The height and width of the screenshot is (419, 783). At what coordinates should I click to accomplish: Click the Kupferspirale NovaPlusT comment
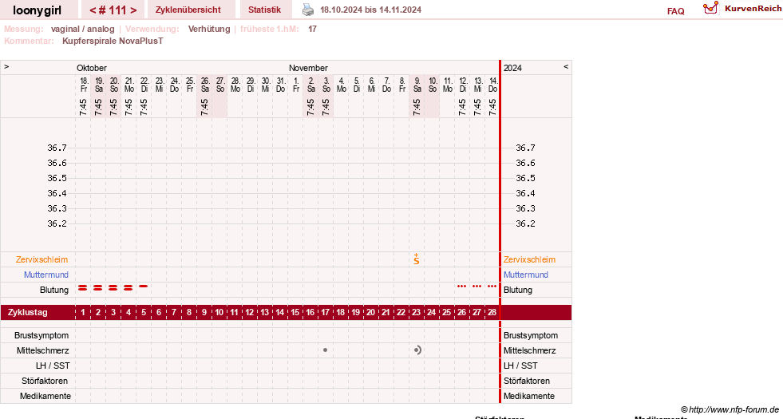point(113,41)
